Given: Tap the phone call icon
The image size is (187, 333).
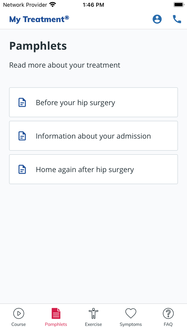Looking at the screenshot, I should pyautogui.click(x=177, y=19).
